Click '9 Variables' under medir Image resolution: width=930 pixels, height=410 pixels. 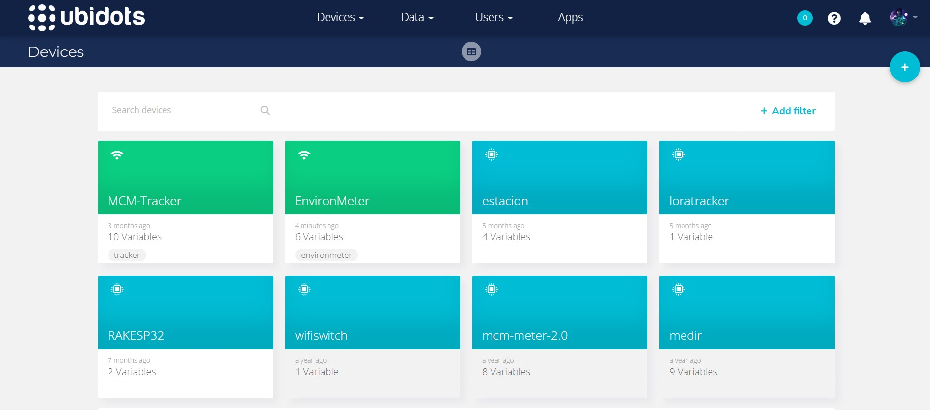[x=693, y=372]
